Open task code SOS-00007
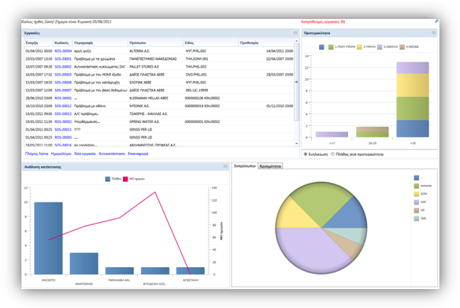The height and width of the screenshot is (308, 460). [x=63, y=91]
